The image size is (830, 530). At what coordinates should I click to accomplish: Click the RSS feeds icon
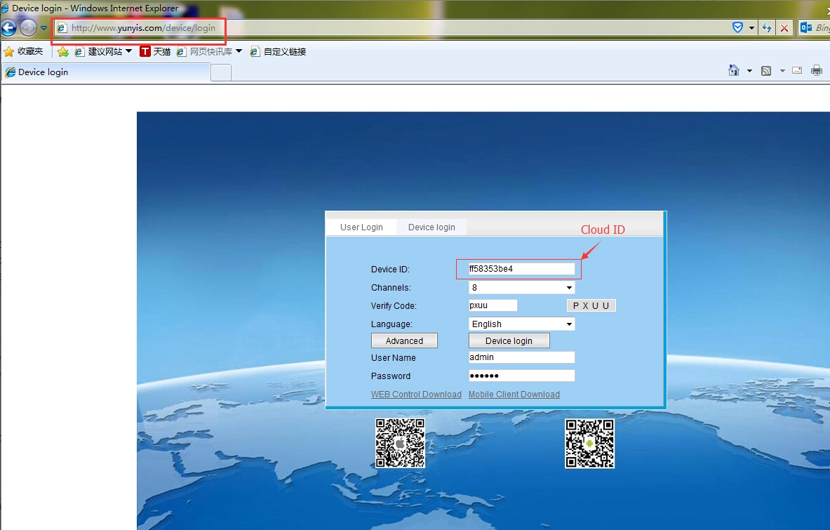coord(766,71)
